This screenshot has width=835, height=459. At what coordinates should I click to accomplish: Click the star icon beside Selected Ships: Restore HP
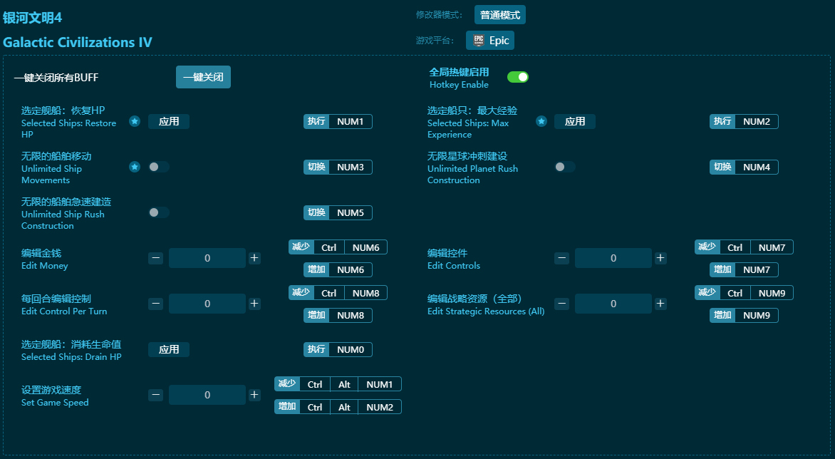[135, 121]
